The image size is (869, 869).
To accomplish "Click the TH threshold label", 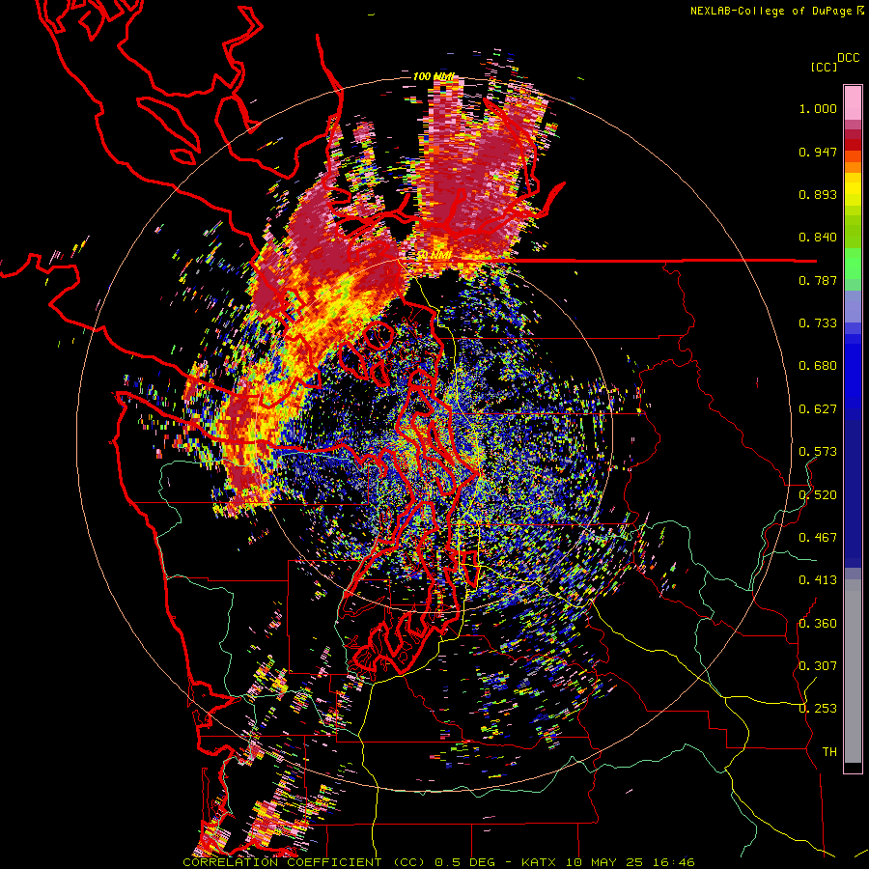I will pyautogui.click(x=829, y=751).
